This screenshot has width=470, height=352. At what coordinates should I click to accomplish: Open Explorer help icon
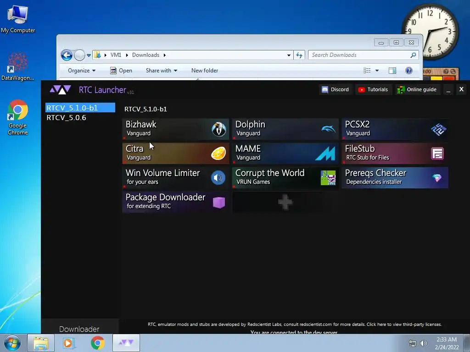click(409, 71)
